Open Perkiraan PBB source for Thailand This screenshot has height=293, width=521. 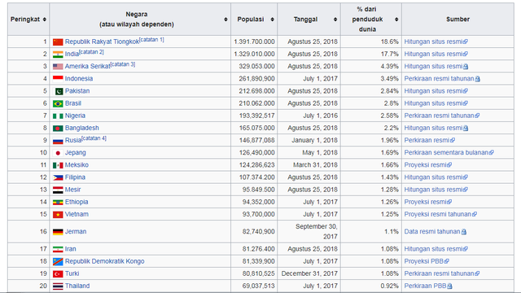[428, 286]
